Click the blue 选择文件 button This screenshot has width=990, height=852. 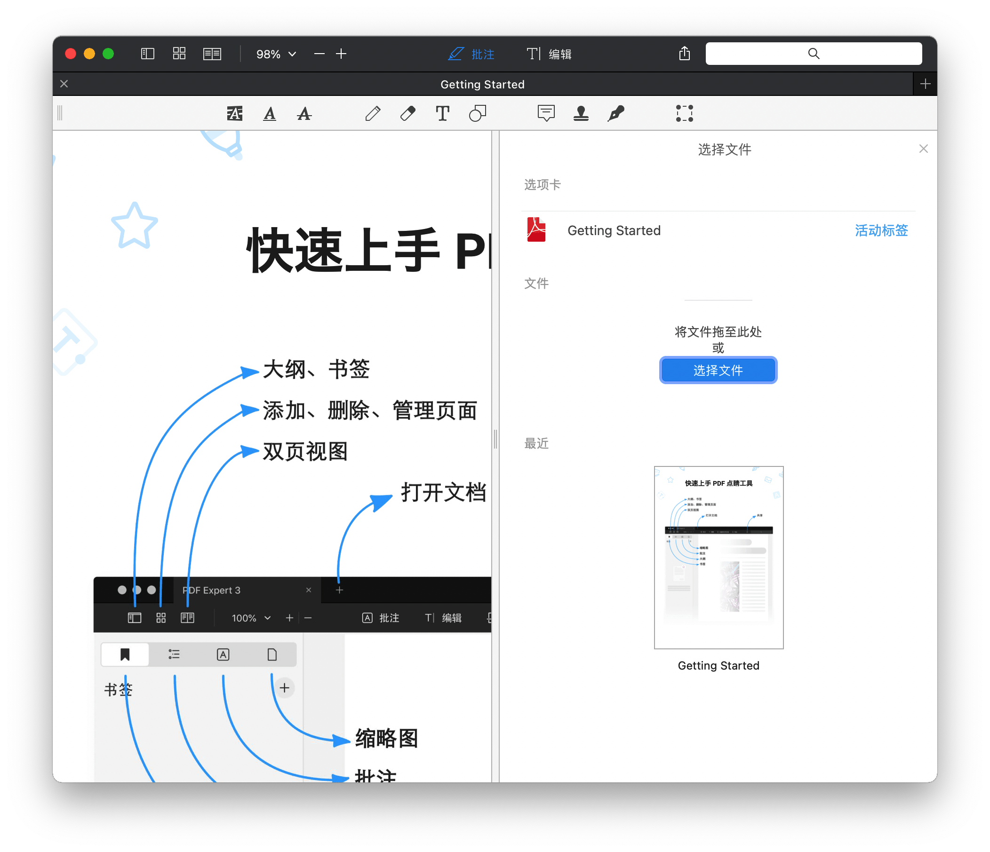point(718,371)
